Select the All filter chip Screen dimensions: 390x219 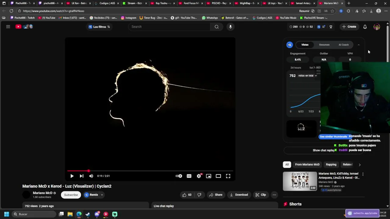(287, 165)
